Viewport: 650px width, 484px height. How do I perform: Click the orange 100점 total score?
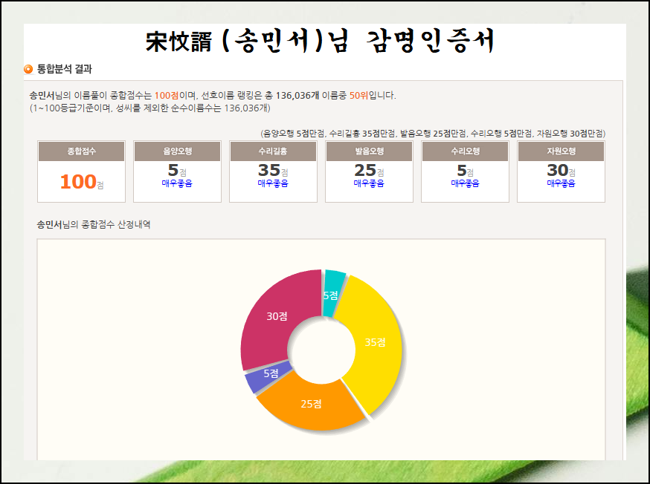click(x=82, y=182)
